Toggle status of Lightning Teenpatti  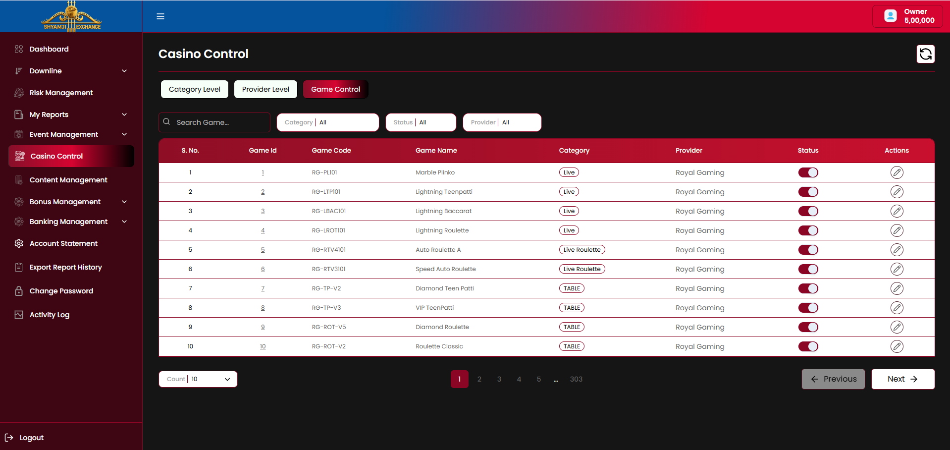808,192
